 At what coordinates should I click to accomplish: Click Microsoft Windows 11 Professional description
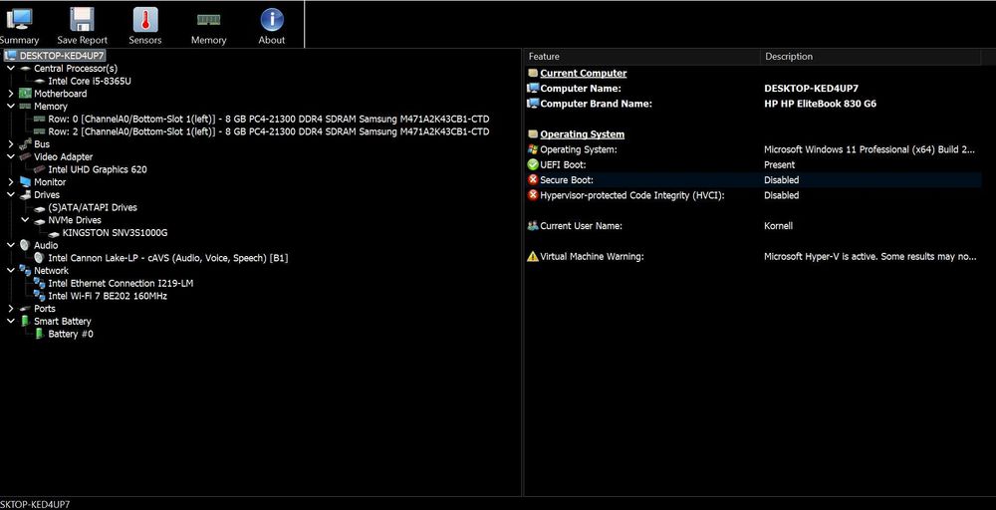(x=869, y=149)
